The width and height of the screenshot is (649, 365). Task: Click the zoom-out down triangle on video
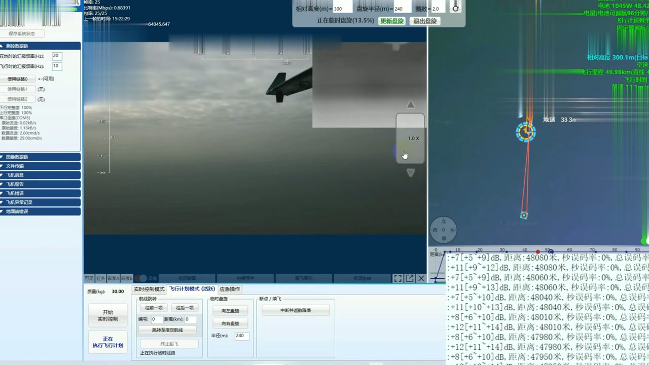click(411, 173)
